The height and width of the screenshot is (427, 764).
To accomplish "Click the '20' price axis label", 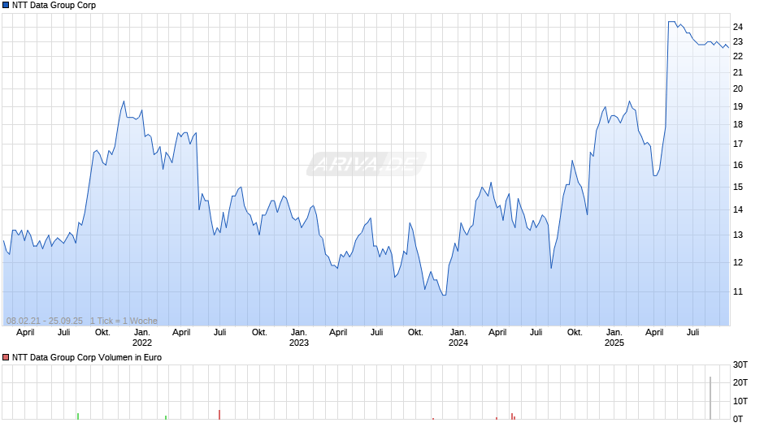I will (738, 88).
